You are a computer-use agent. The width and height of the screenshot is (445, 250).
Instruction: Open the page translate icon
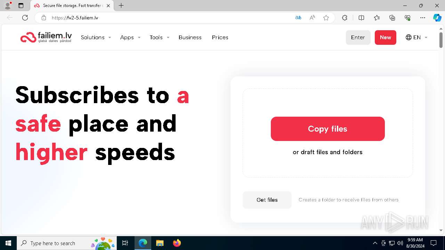tap(298, 18)
